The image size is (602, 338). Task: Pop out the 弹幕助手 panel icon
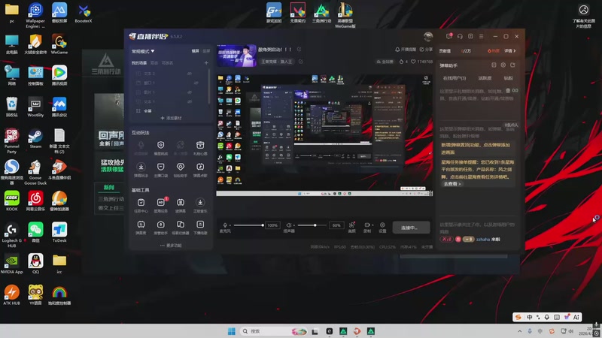(512, 65)
